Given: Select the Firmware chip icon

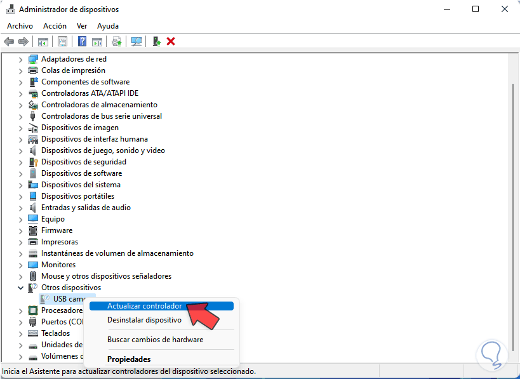Looking at the screenshot, I should coord(33,230).
